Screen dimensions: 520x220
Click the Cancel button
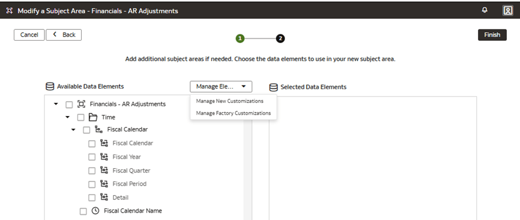click(x=29, y=34)
